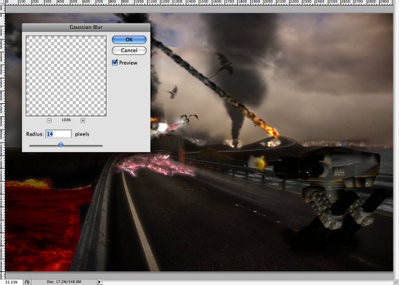
Task: Click the zoom percentage field 33.33%
Action: pyautogui.click(x=11, y=282)
